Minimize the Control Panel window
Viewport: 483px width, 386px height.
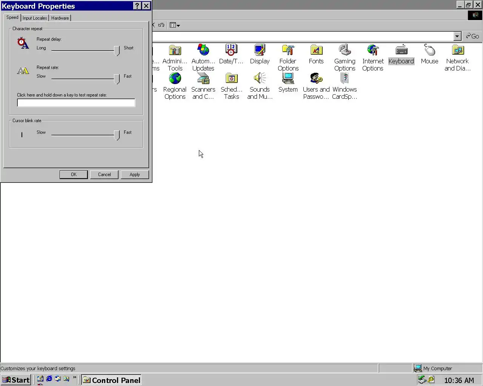(460, 5)
